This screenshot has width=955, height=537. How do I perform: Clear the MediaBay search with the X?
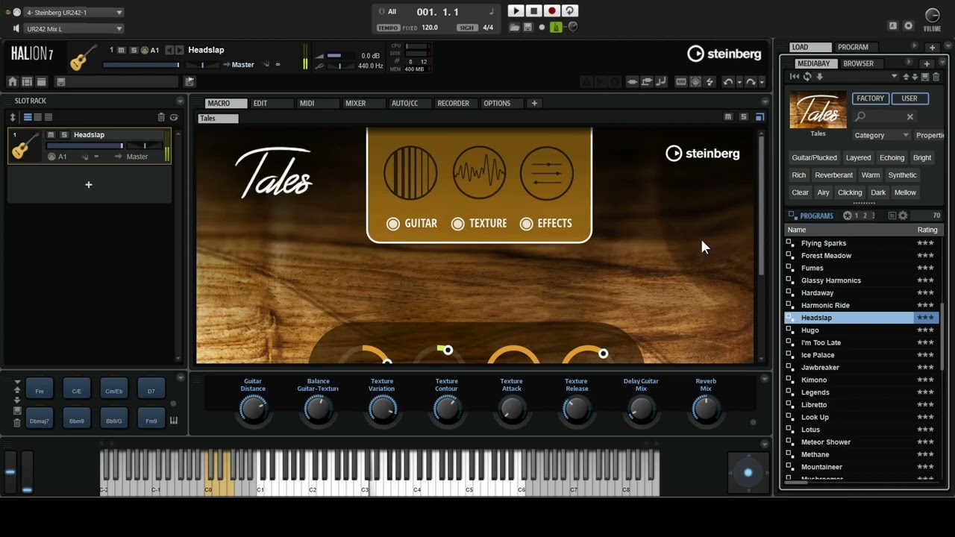point(910,116)
